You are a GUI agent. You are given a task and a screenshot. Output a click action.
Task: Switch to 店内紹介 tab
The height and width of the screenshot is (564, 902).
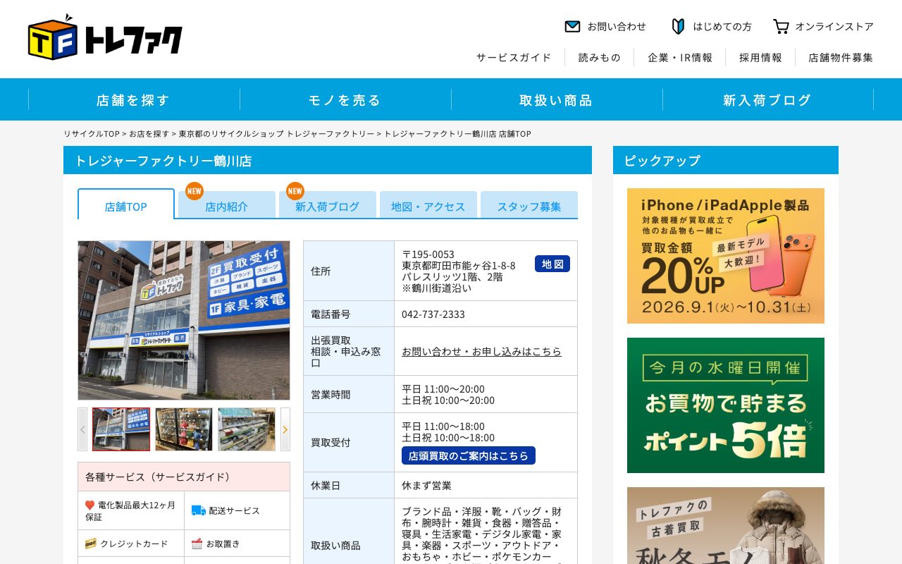coord(227,205)
